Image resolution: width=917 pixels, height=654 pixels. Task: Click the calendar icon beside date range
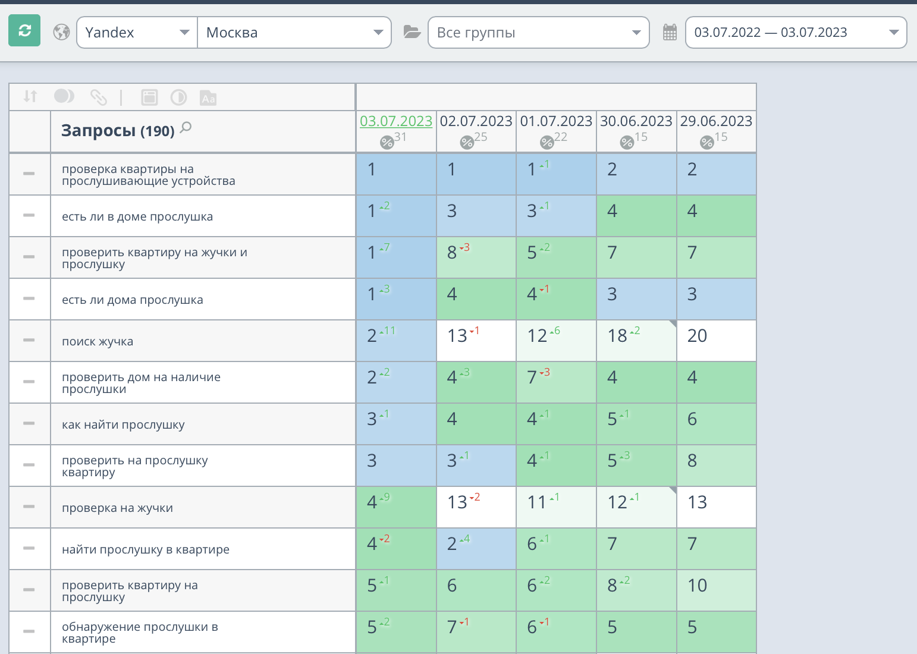(x=670, y=32)
